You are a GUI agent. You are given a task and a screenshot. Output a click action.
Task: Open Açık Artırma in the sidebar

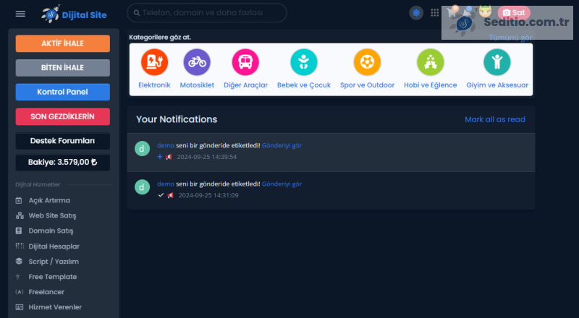(49, 200)
